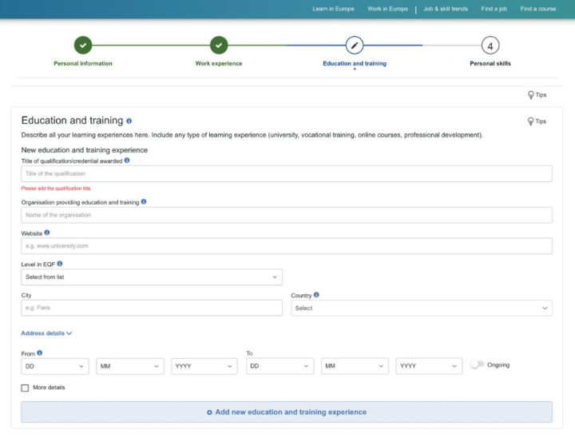Click info icon beside Education and training heading
Screen dimensions: 575x446
click(x=129, y=121)
